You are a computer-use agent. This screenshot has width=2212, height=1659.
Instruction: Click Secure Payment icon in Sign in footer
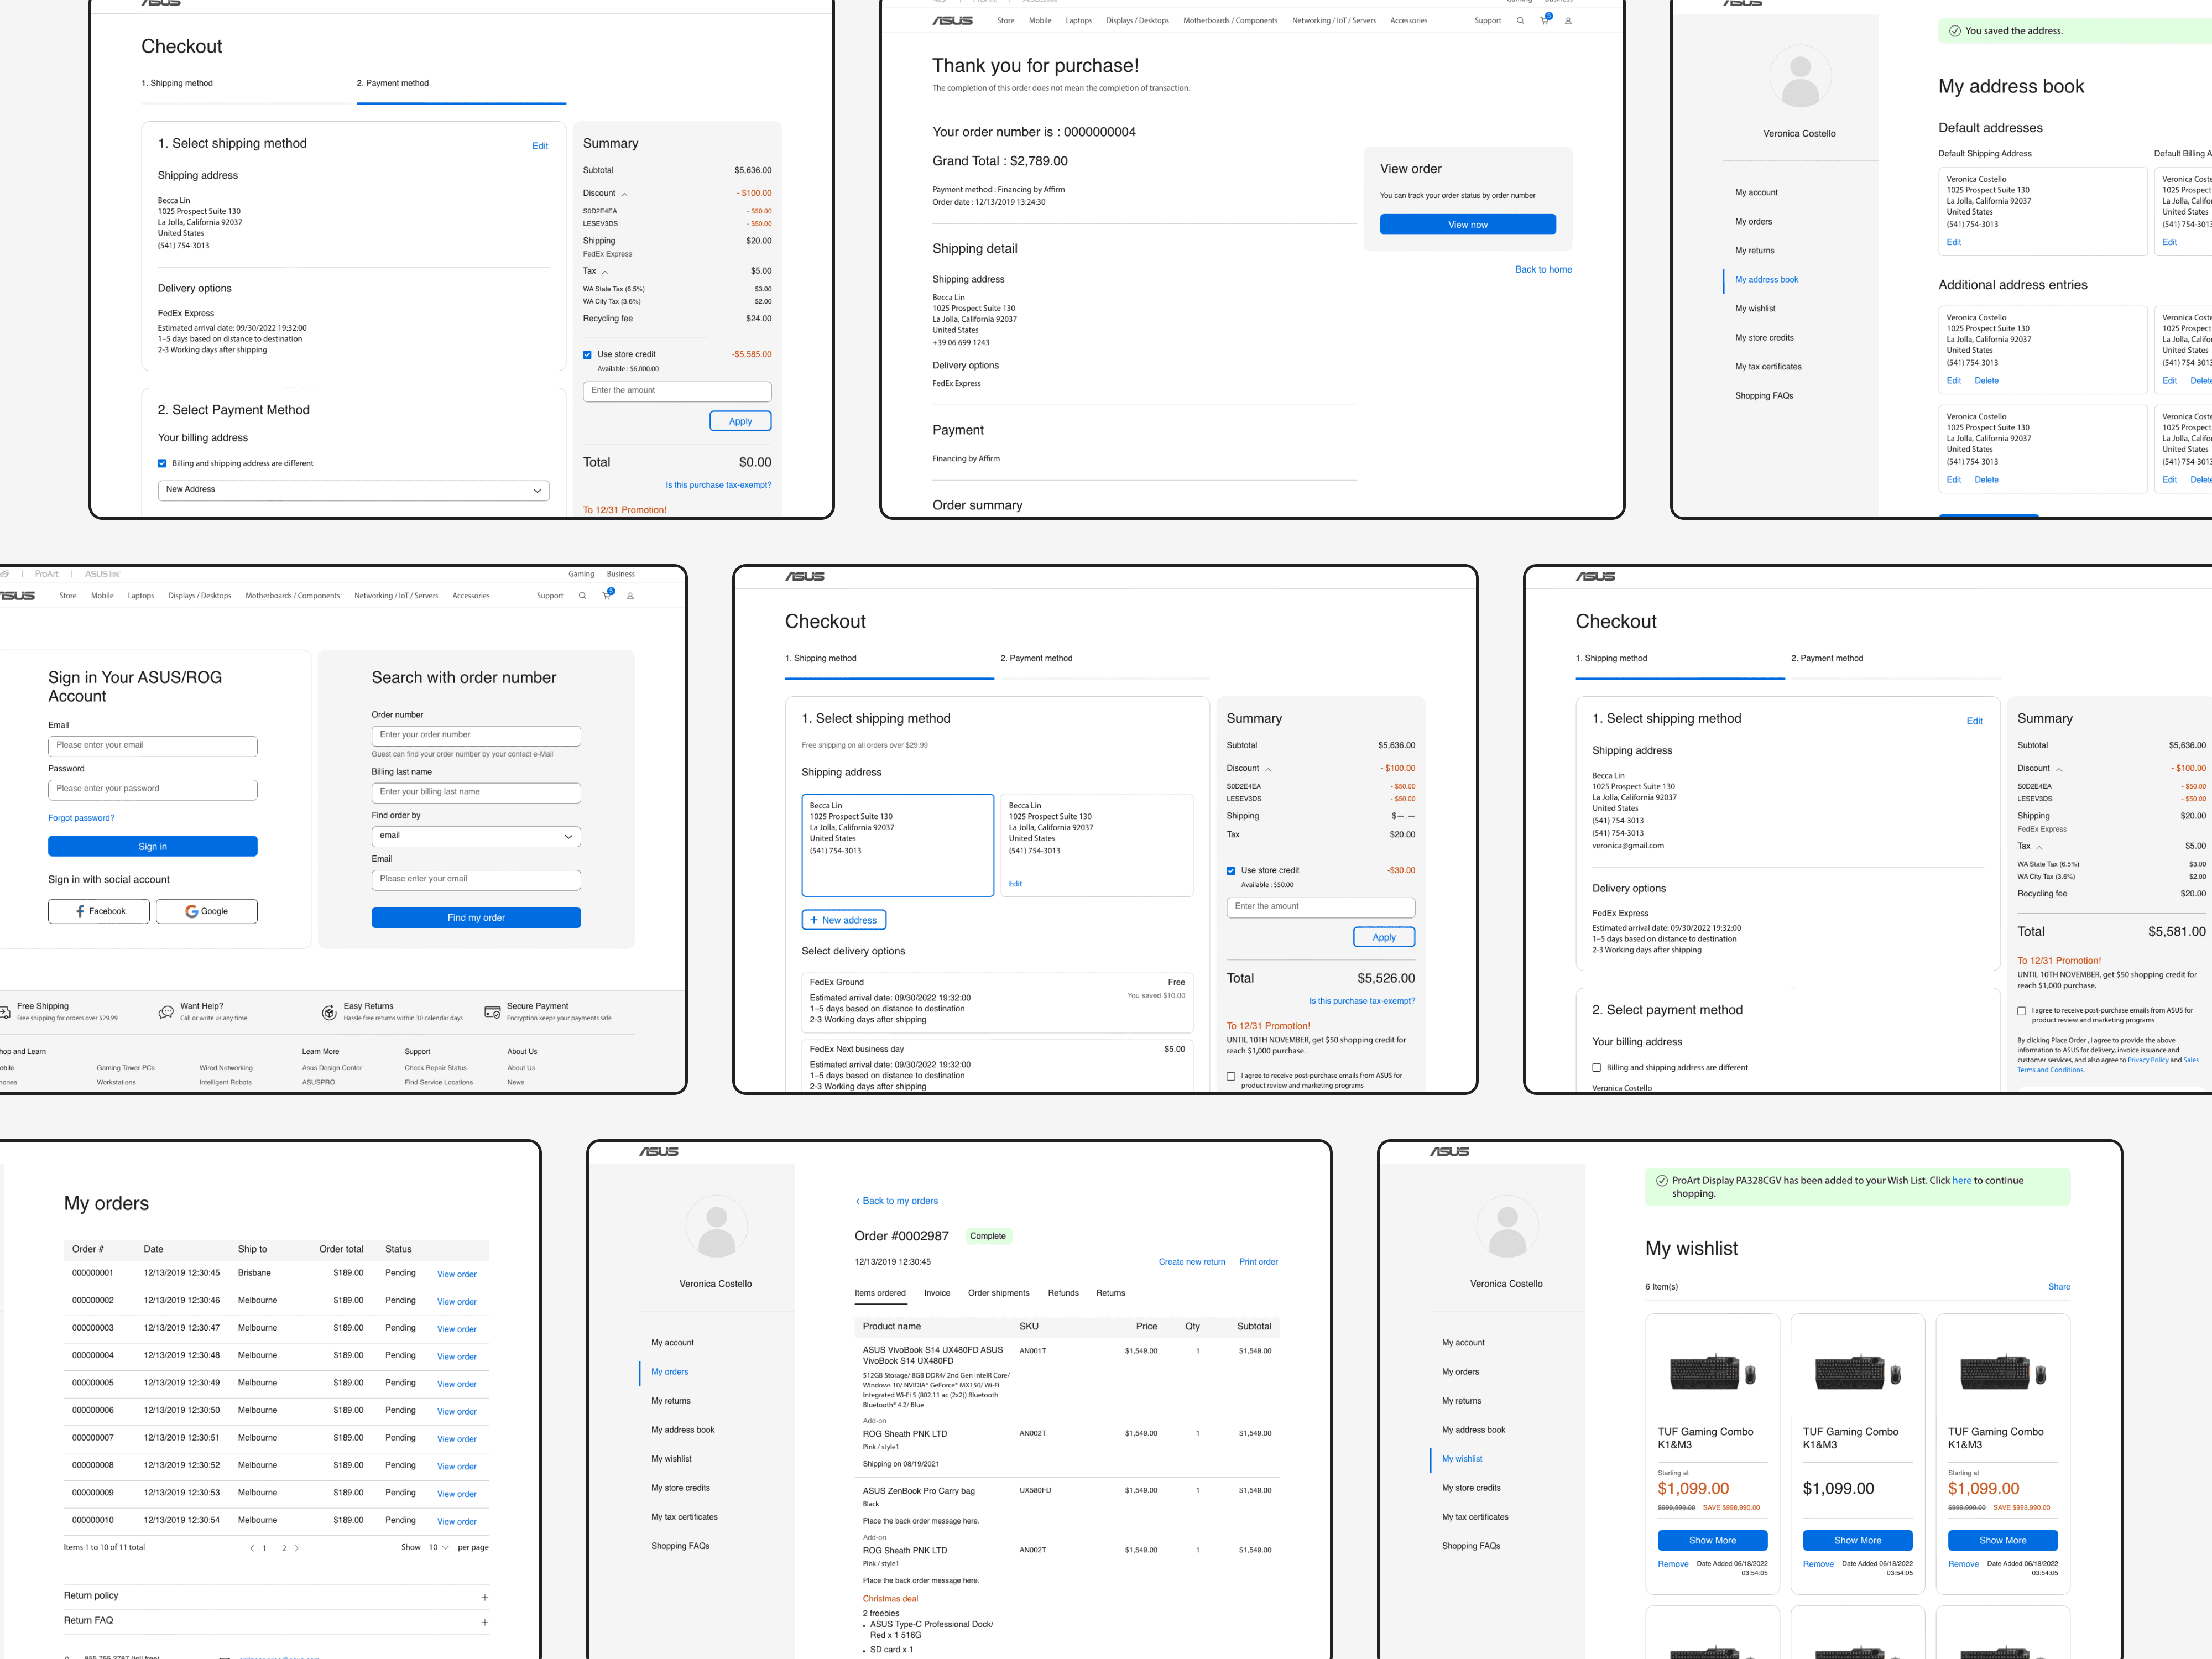(x=492, y=1012)
